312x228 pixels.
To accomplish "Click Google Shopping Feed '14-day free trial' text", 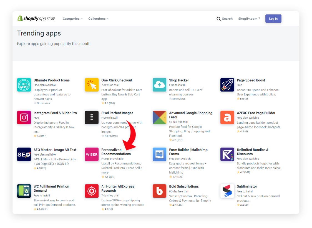I will 178,122.
